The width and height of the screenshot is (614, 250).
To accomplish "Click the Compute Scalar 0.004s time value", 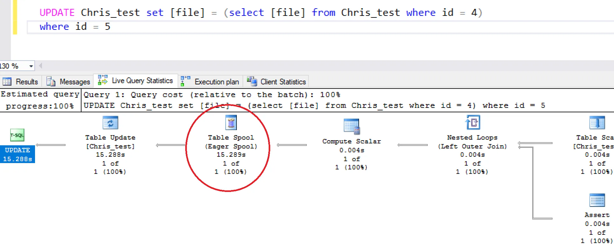I will [352, 150].
